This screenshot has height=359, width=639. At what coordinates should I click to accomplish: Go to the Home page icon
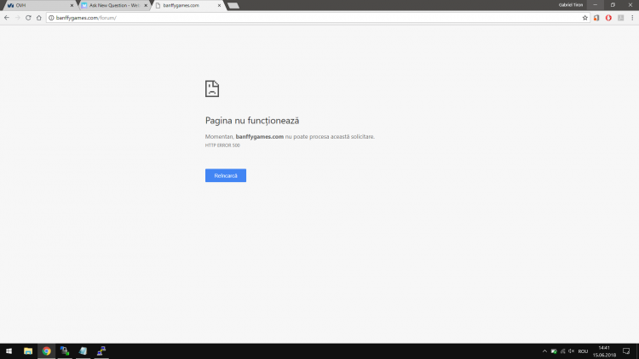[39, 17]
